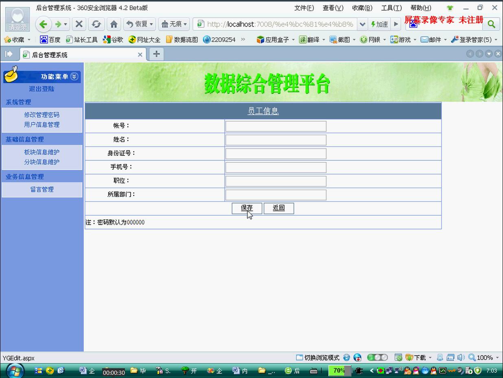Open a new tab with the plus button
Image resolution: width=503 pixels, height=378 pixels.
pyautogui.click(x=156, y=54)
